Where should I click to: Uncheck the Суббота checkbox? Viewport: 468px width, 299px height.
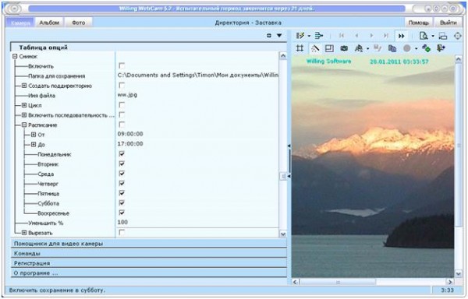[122, 203]
